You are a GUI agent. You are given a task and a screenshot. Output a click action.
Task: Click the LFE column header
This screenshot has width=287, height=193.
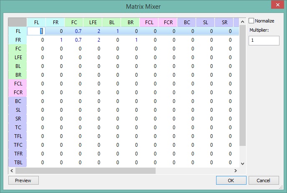click(x=93, y=23)
